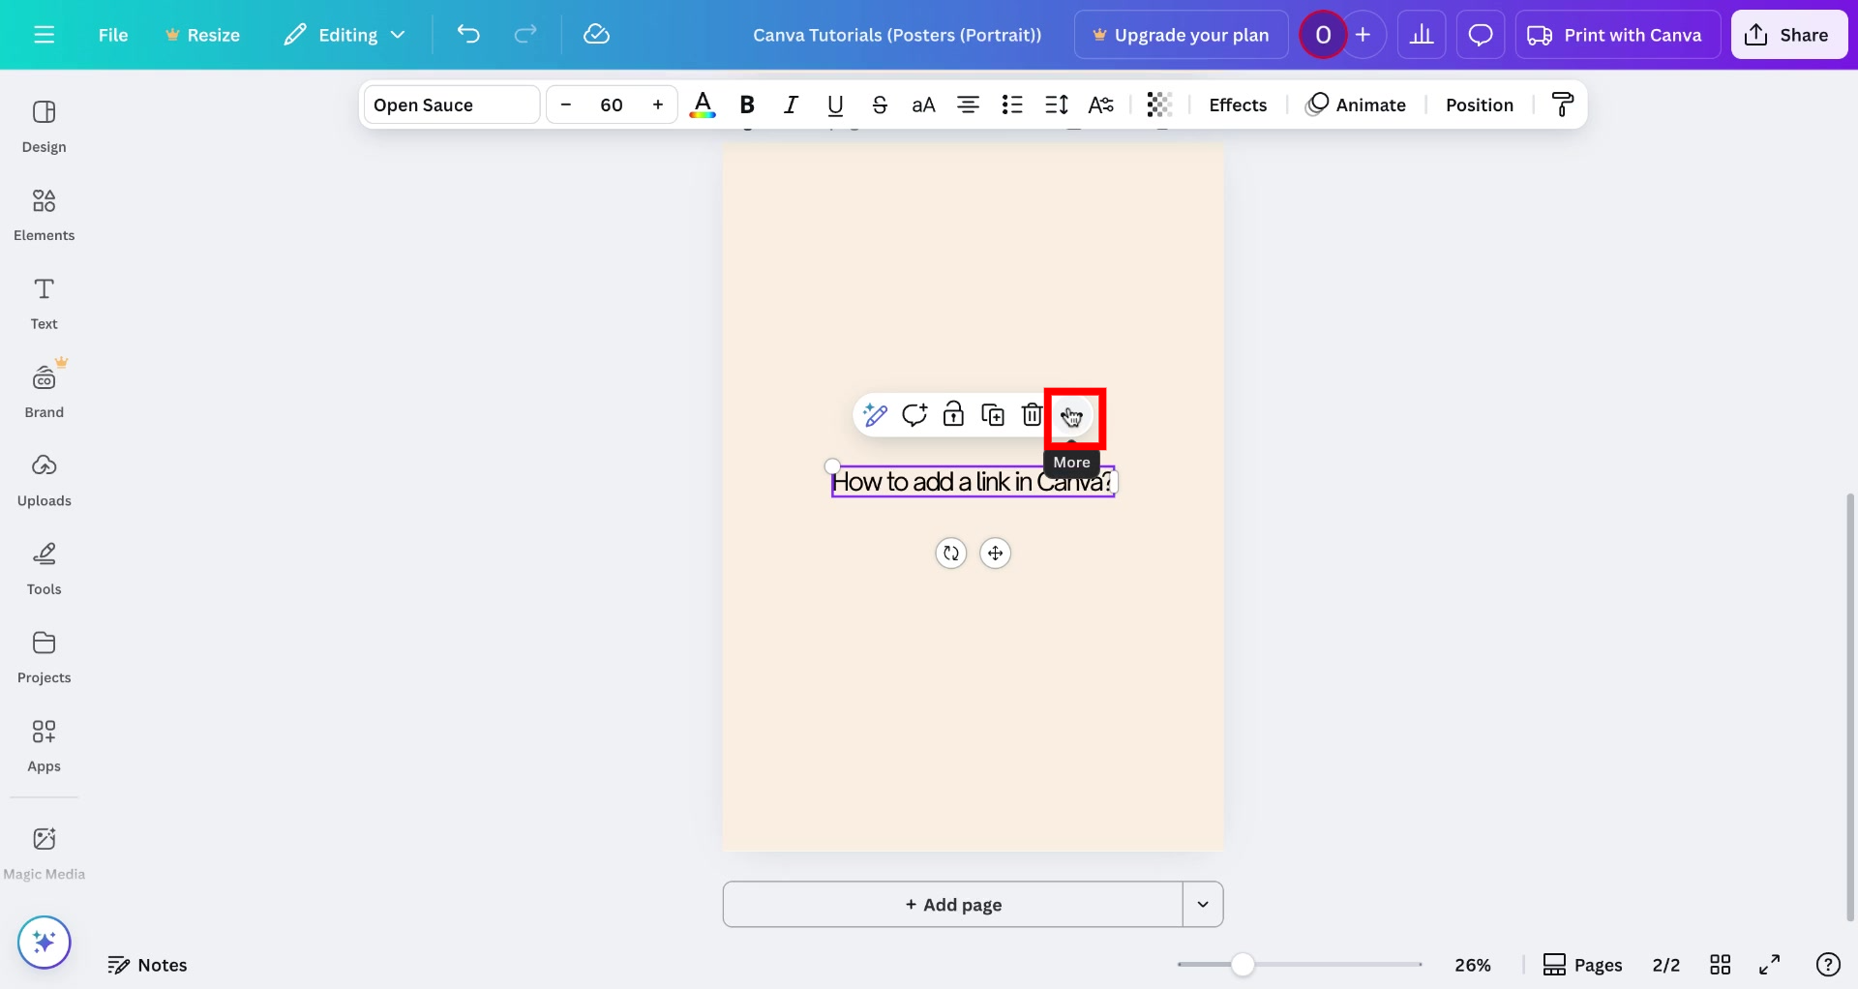Screen dimensions: 1858x989
Task: Open the Text panel
Action: click(44, 301)
